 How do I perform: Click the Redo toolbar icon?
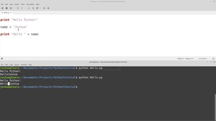pos(22,8)
